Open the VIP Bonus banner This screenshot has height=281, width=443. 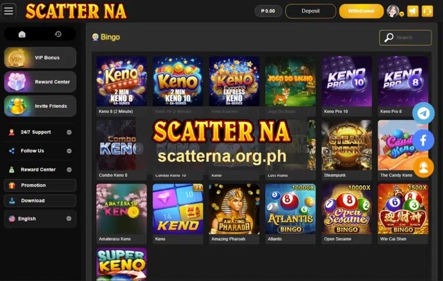(40, 58)
